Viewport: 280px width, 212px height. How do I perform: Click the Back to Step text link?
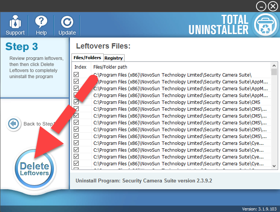[39, 124]
